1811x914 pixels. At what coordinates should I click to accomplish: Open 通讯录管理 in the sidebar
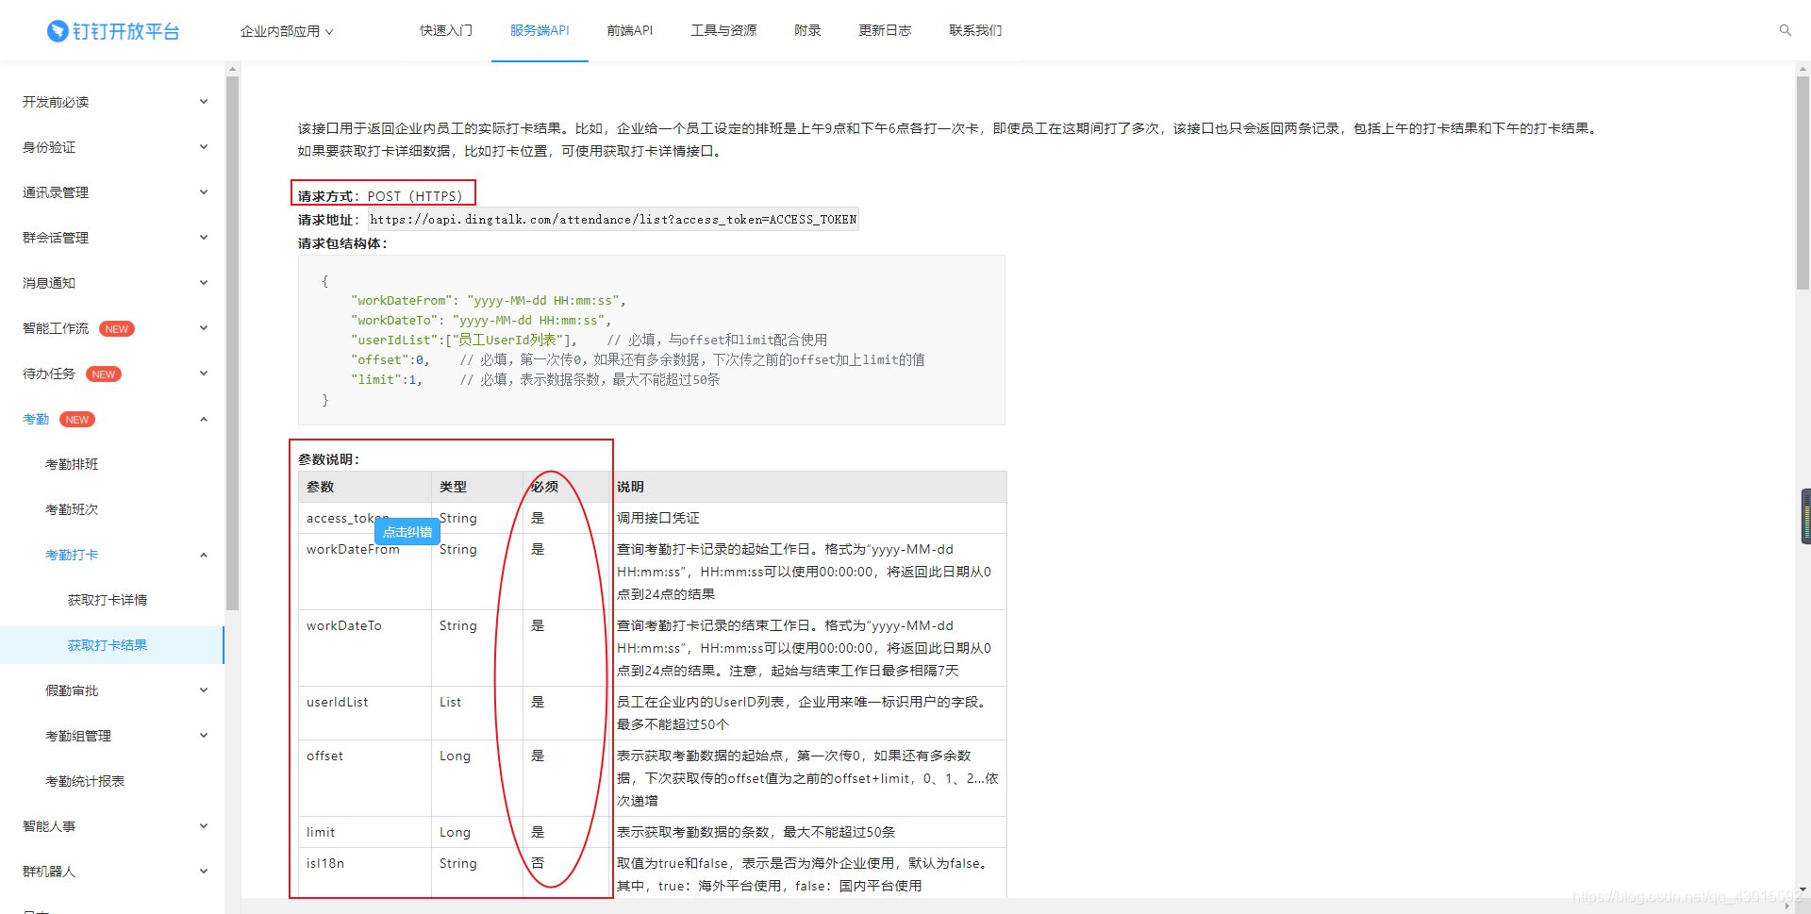pos(56,192)
